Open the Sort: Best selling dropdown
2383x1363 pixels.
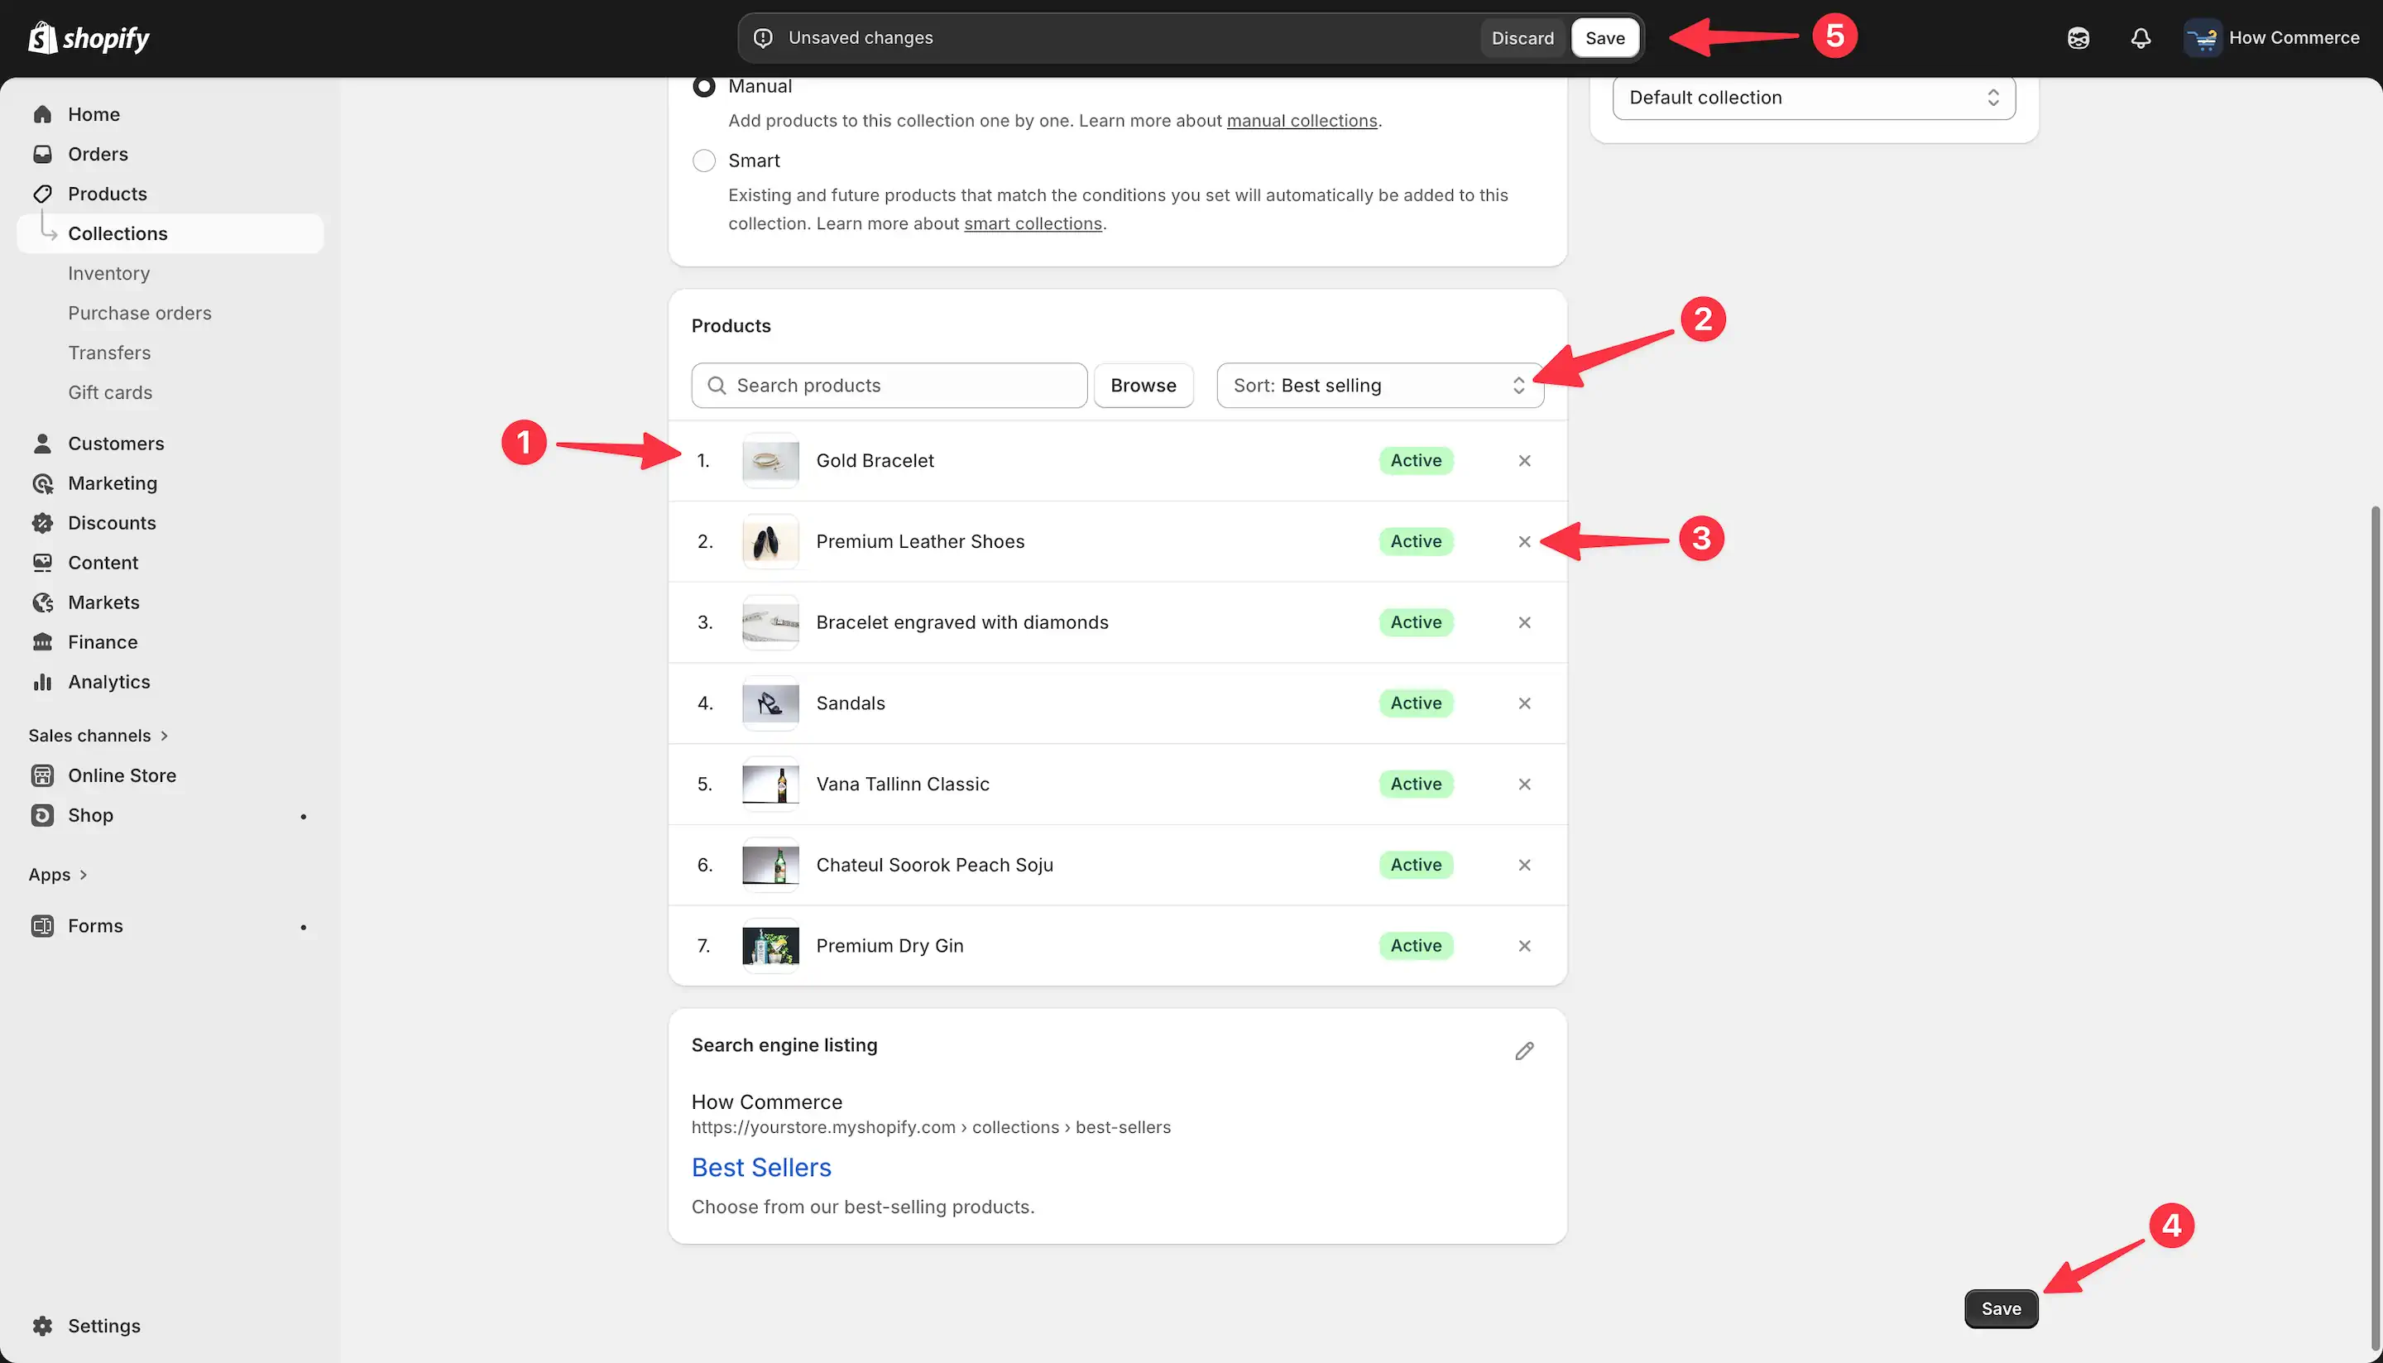click(x=1379, y=386)
